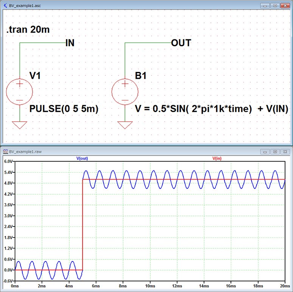Maximize the BV_example1.asc schematic window
This screenshot has height=292, width=293.
[275, 6]
